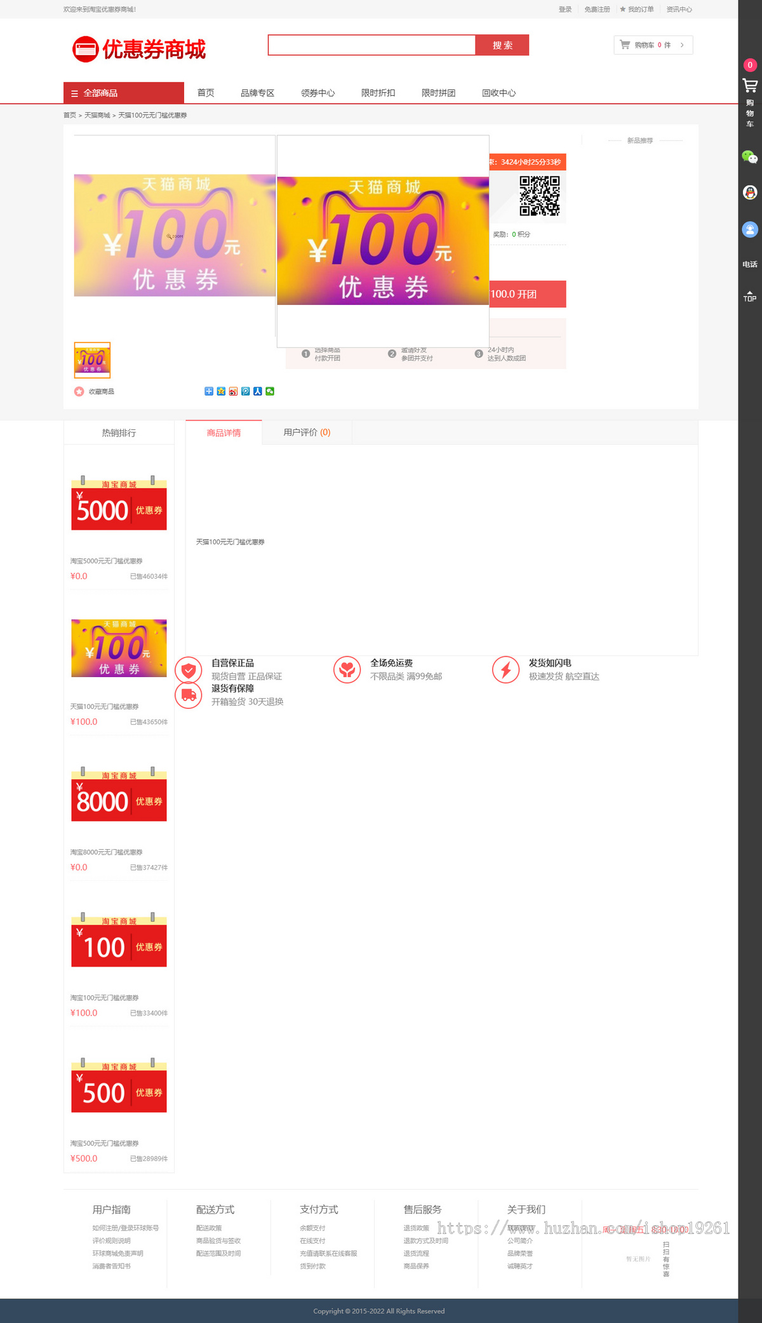Image resolution: width=762 pixels, height=1323 pixels.
Task: Click the red cart count badge in sidebar
Action: 750,65
